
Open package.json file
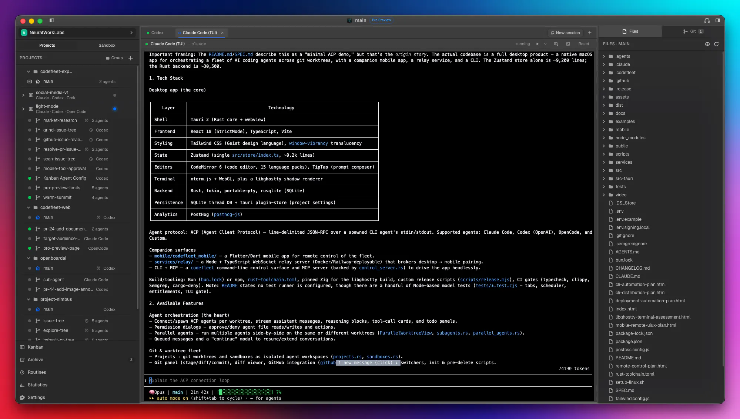[629, 342]
